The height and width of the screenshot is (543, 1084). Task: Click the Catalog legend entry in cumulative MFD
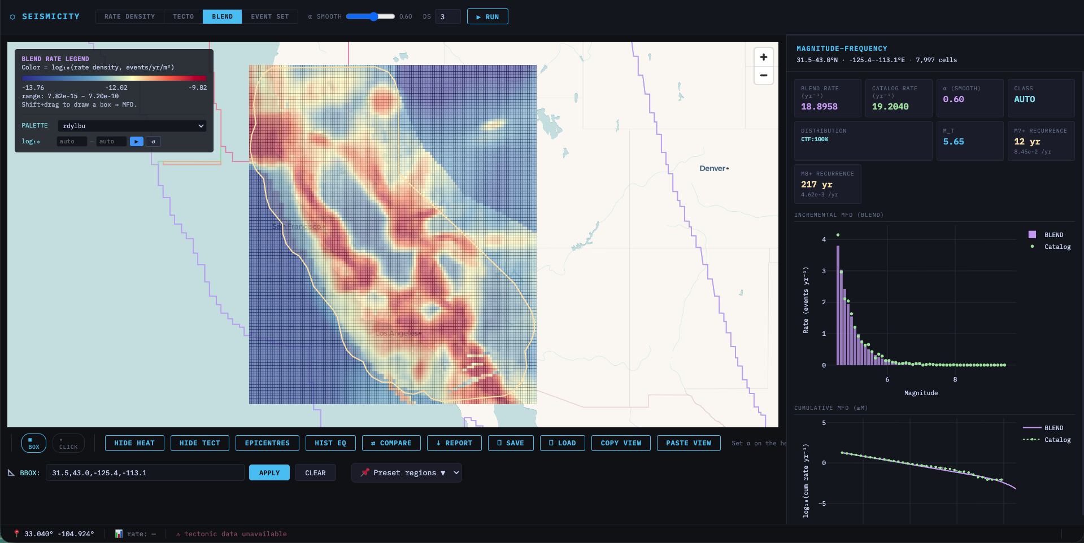[1047, 440]
